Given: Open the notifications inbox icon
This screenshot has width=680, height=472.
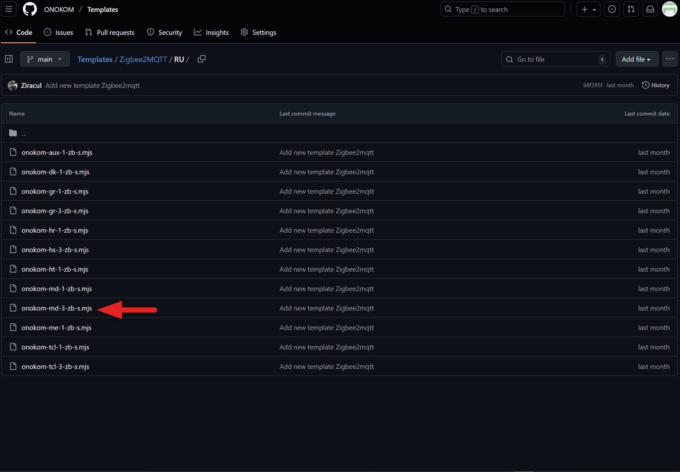Looking at the screenshot, I should click(x=650, y=9).
